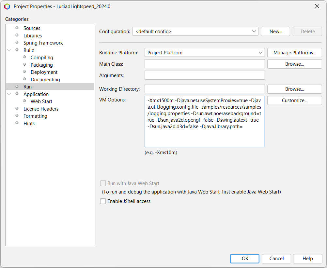Click the bullet icon beside License Headers
This screenshot has height=268, width=327.
tap(17, 108)
